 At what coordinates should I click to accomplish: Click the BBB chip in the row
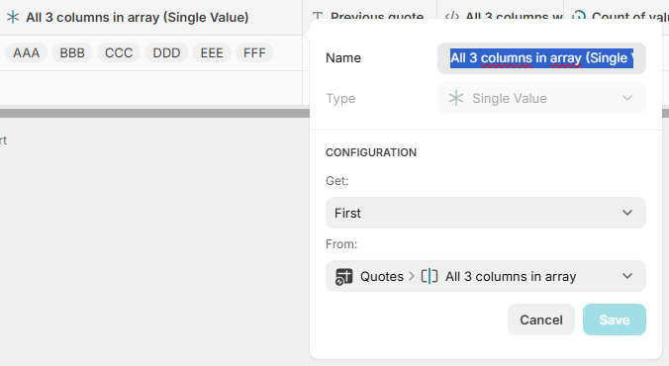[x=72, y=52]
